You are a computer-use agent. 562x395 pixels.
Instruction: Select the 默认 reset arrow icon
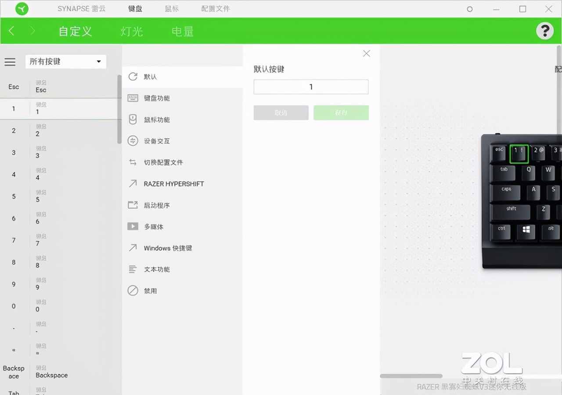[x=133, y=76]
